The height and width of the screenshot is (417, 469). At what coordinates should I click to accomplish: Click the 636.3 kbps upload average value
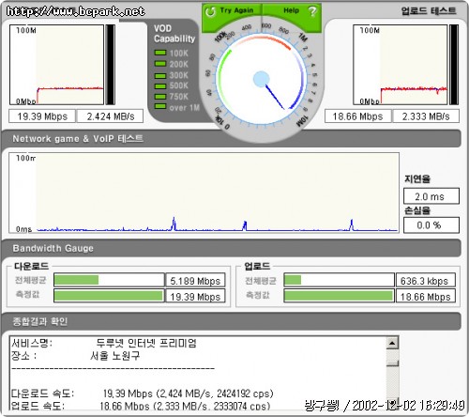pyautogui.click(x=426, y=281)
